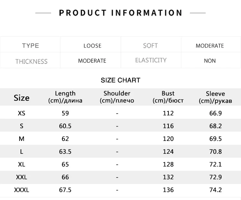This screenshot has width=241, height=200.
Task: Click the LOOSE type value
Action: coord(93,46)
